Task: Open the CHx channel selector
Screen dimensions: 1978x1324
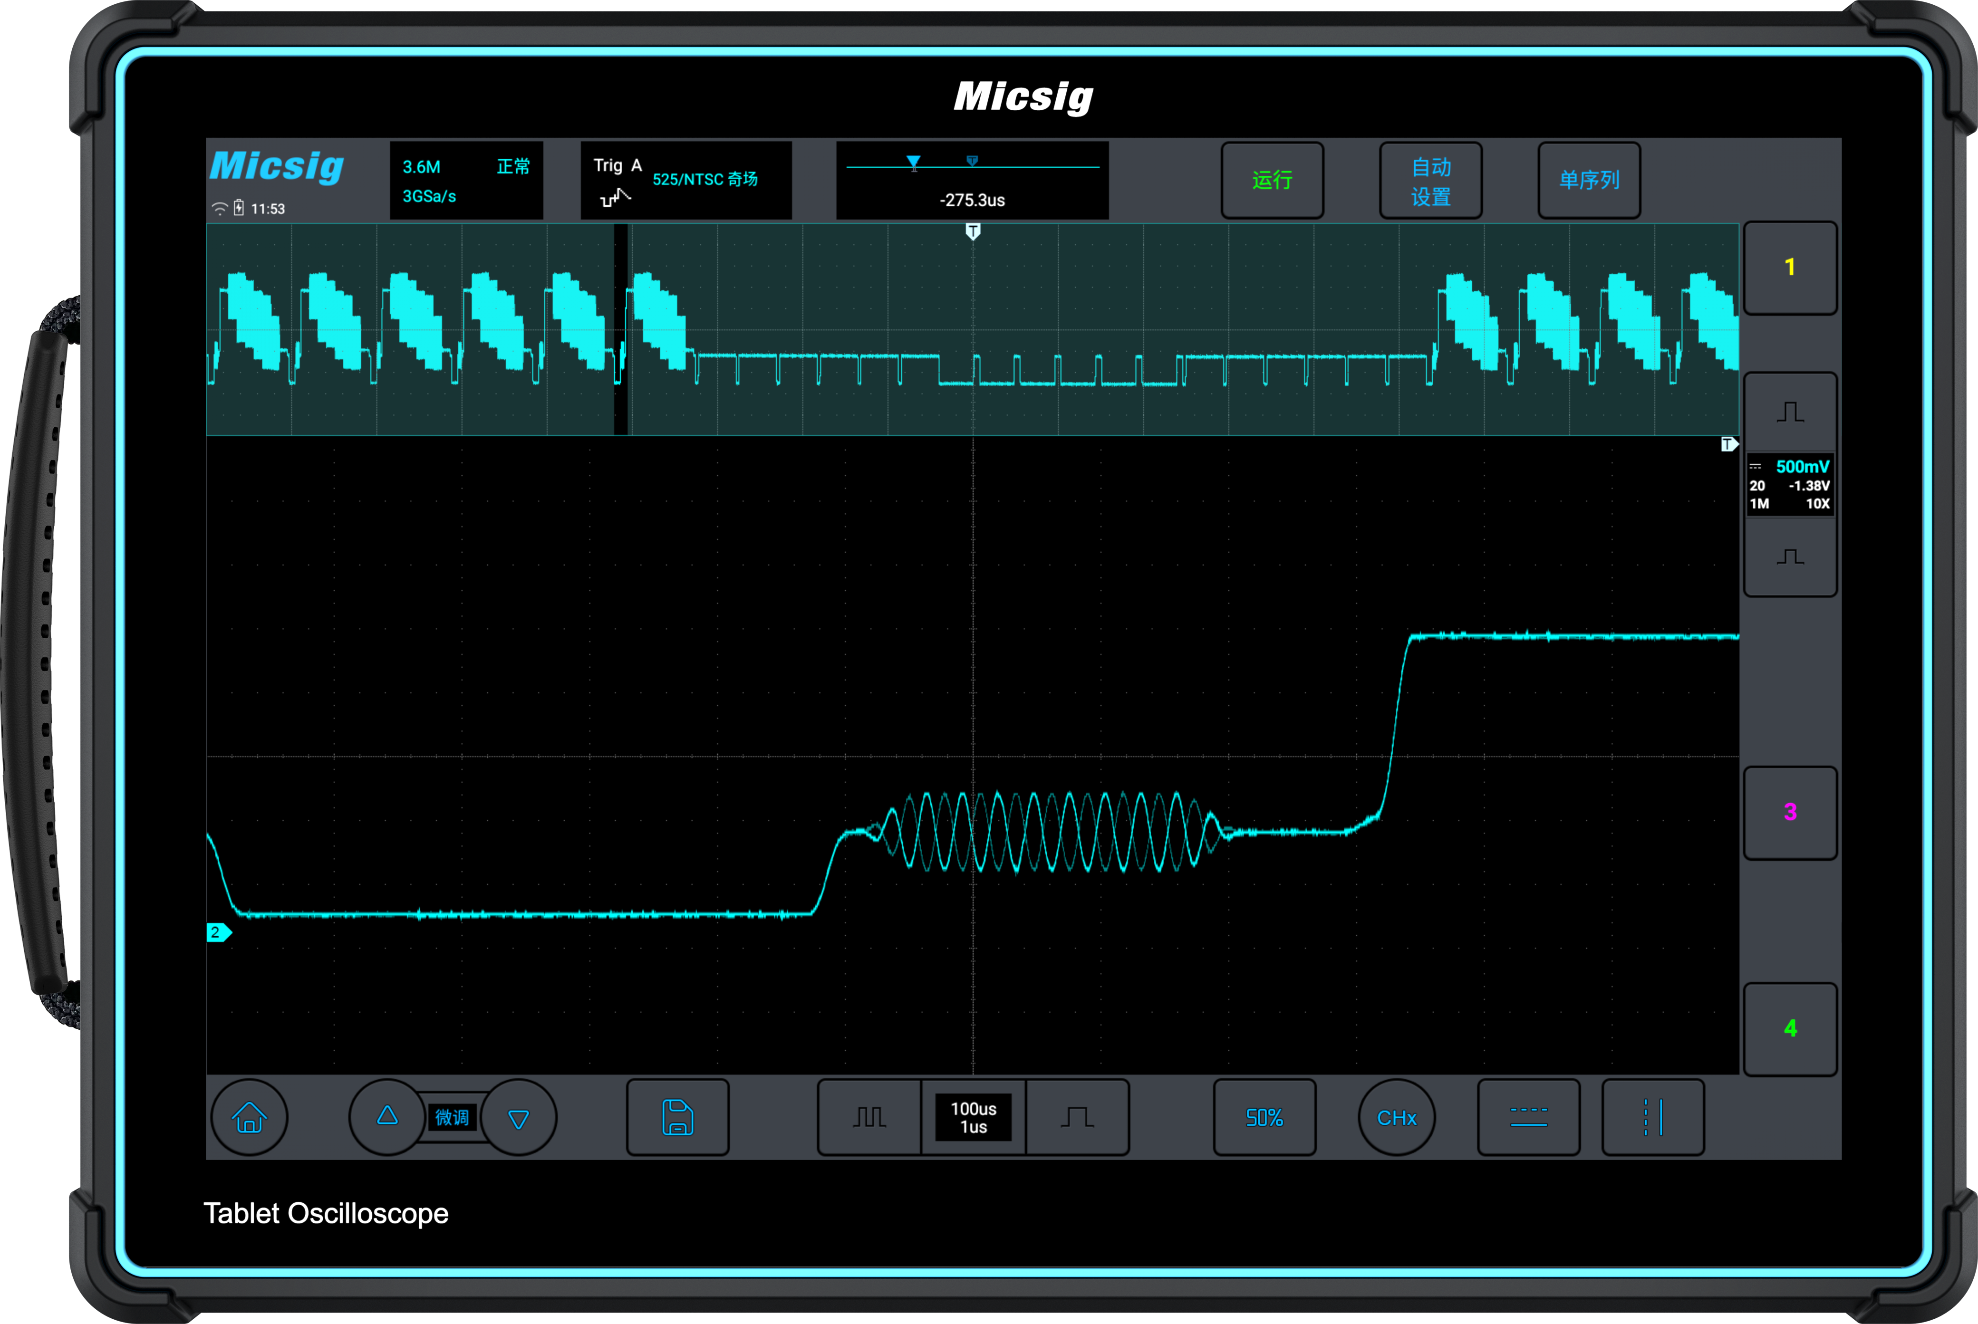Action: coord(1396,1117)
